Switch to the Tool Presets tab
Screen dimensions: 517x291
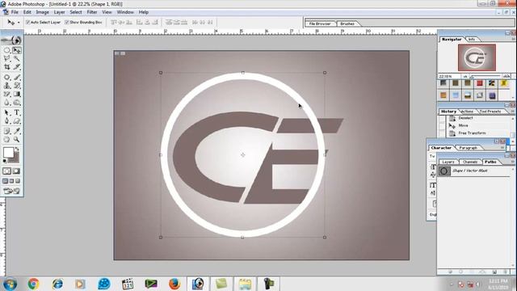(x=490, y=112)
